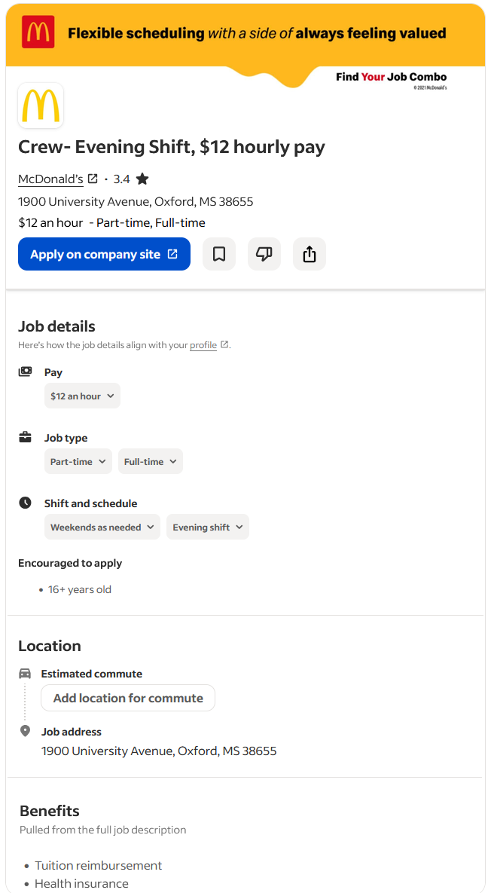Click the Find Your Job Combo banner text
Image resolution: width=491 pixels, height=893 pixels.
392,77
